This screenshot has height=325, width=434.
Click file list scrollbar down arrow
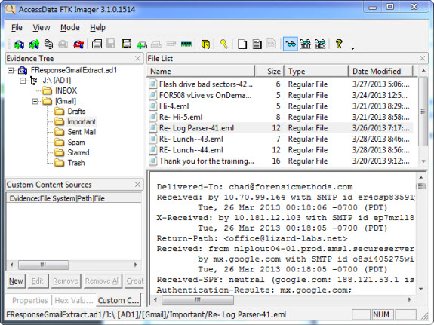coord(423,161)
